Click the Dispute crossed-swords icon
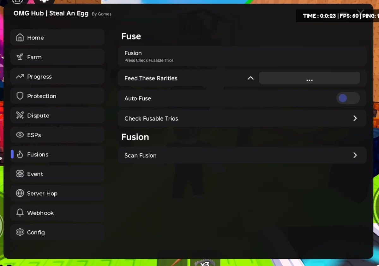 [20, 115]
